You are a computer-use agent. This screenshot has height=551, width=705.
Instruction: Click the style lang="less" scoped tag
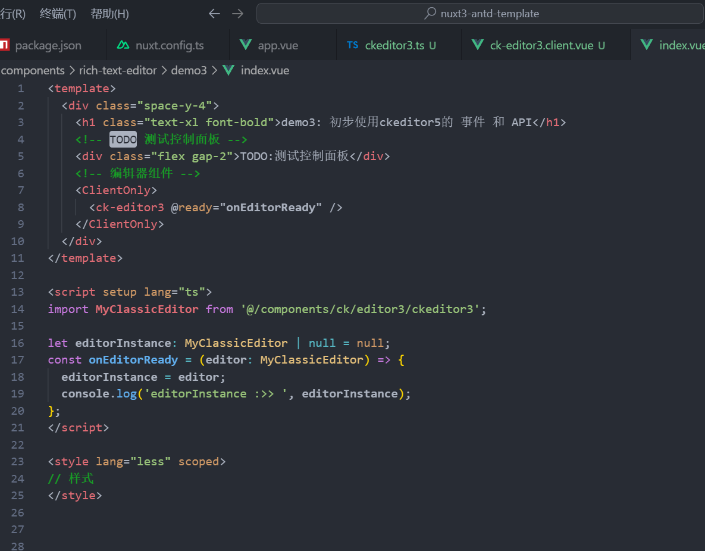pos(137,462)
